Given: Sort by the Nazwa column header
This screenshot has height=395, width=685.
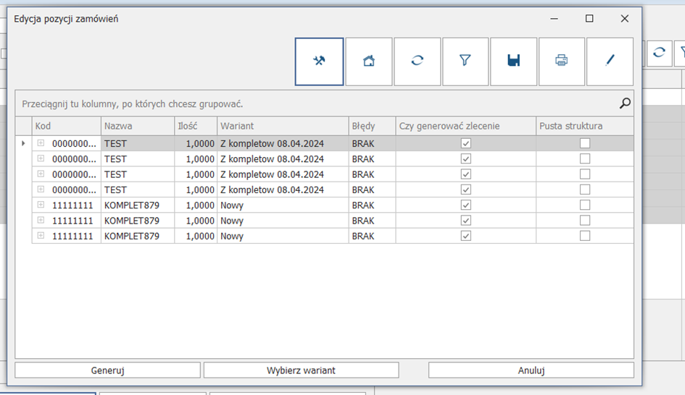Looking at the screenshot, I should (137, 126).
